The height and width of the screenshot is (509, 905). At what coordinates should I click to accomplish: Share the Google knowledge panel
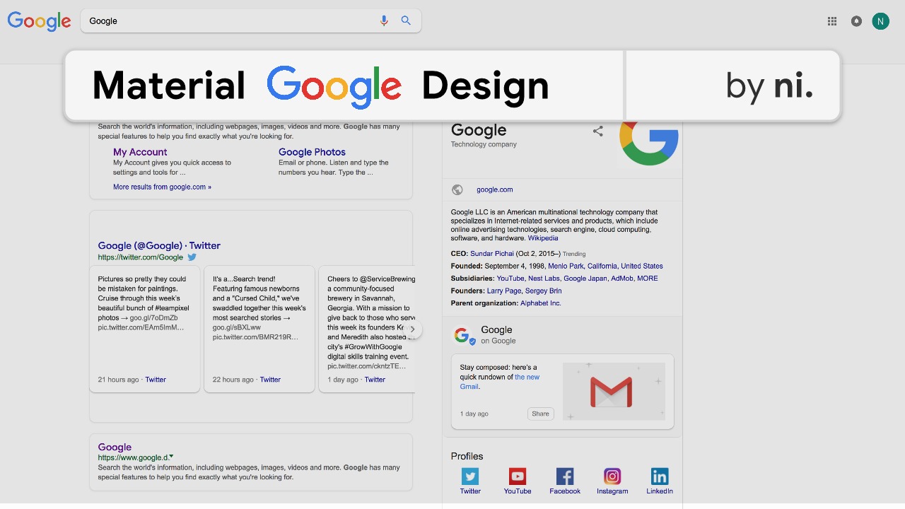pos(598,131)
